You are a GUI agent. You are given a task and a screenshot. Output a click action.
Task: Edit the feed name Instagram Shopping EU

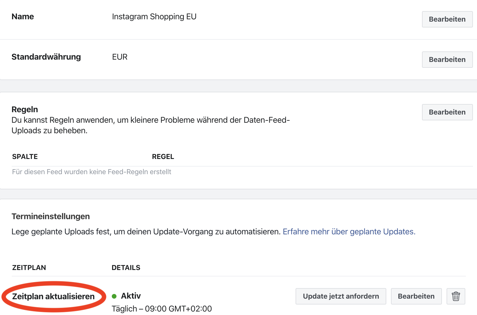pos(447,19)
